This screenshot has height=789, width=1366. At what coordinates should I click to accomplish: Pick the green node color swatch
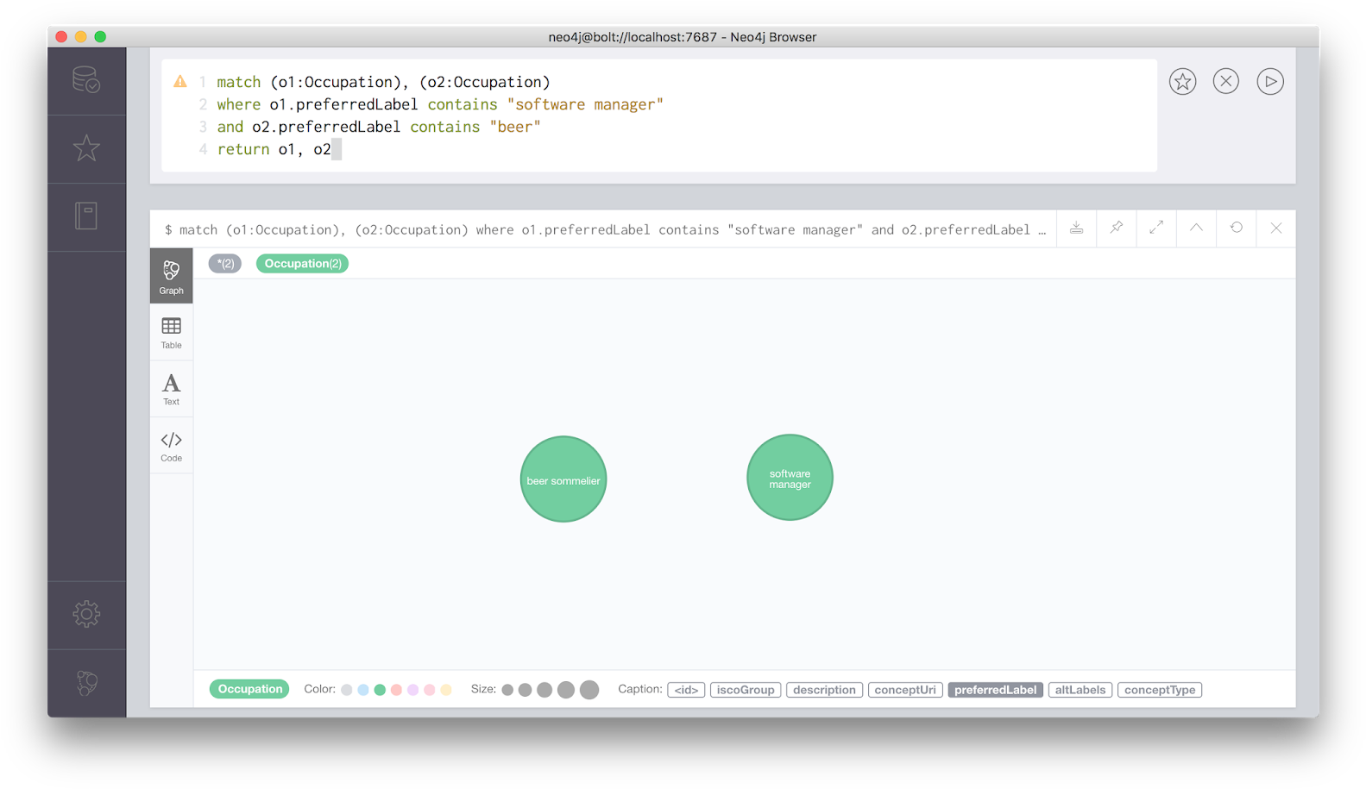click(380, 690)
